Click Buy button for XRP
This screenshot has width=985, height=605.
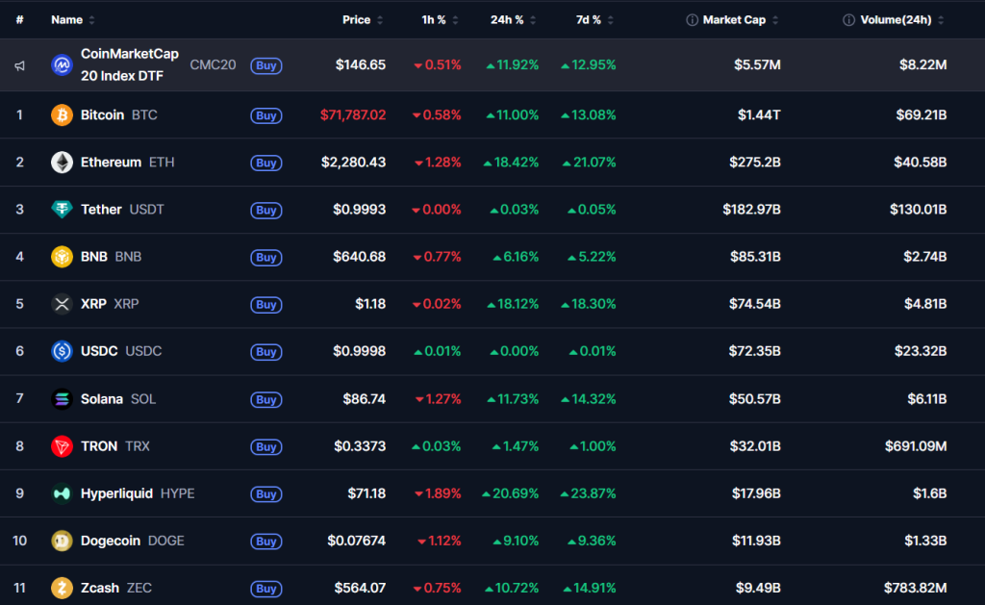(x=266, y=305)
